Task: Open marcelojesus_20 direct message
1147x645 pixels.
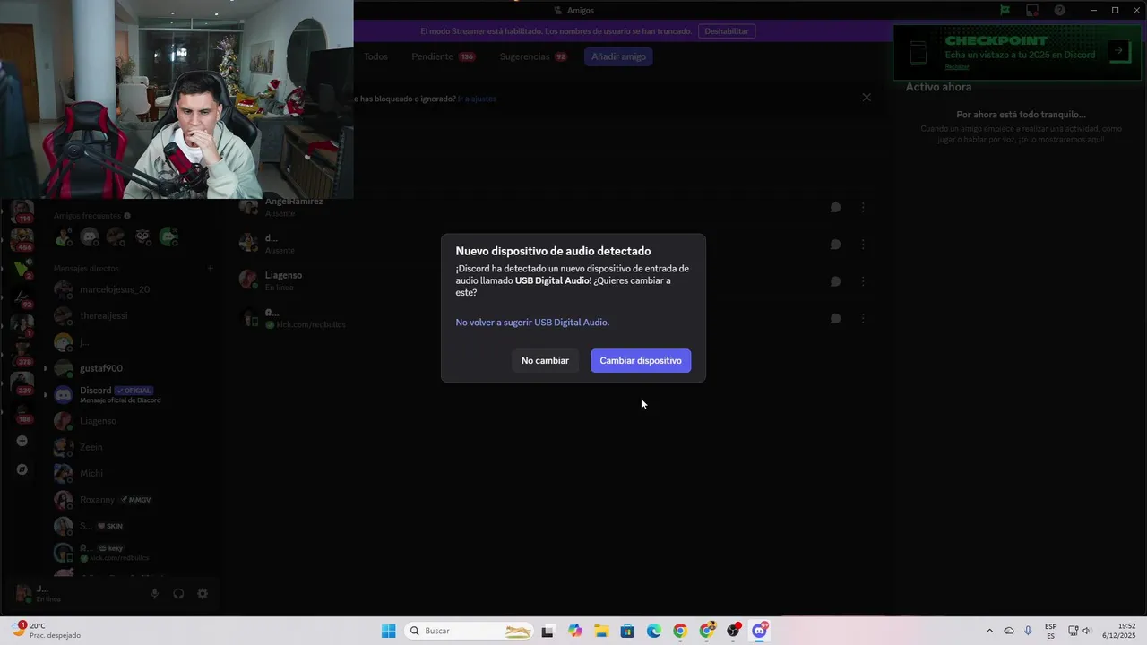Action: (133, 289)
